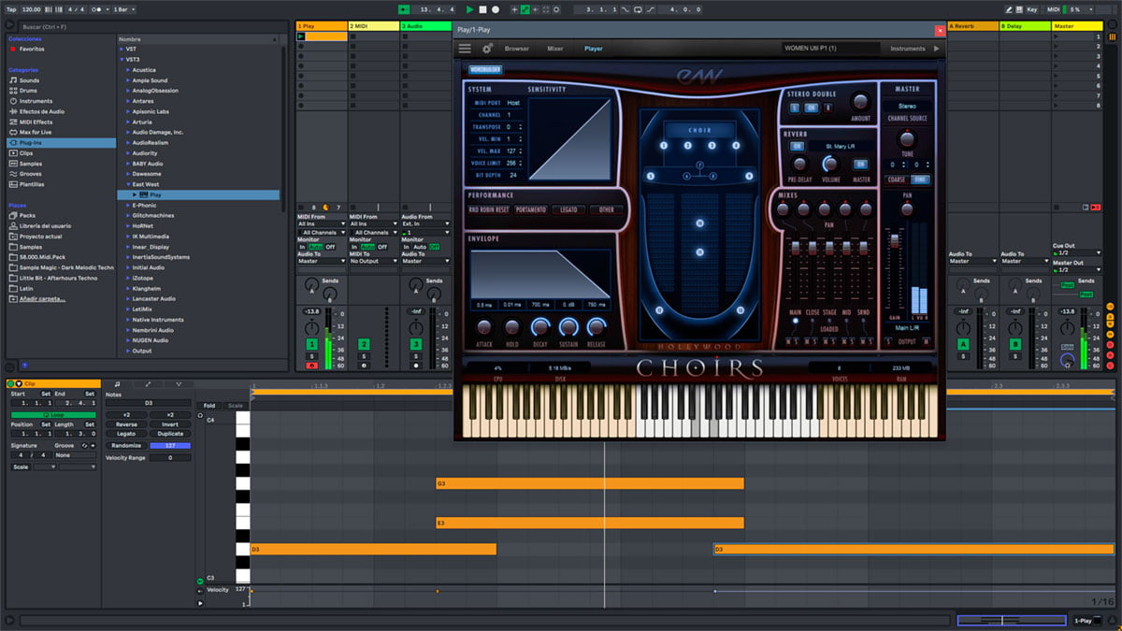The height and width of the screenshot is (631, 1122).
Task: Click Duplicate button in Notes panel
Action: coord(170,435)
